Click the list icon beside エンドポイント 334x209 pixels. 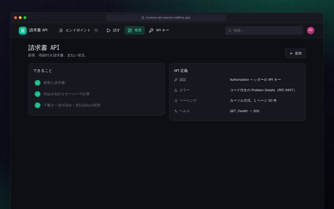tap(61, 30)
